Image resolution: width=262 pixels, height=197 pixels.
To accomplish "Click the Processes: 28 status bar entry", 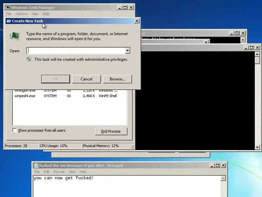I will click(21, 146).
